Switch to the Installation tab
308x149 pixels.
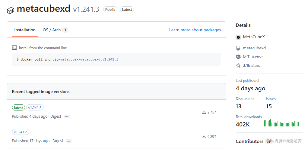25,30
